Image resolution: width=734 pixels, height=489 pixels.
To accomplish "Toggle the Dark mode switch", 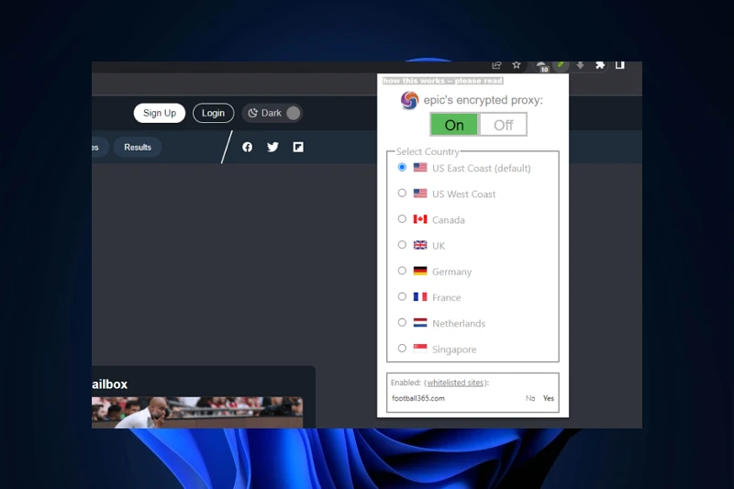I will [x=272, y=113].
